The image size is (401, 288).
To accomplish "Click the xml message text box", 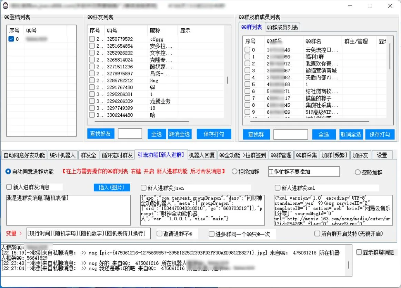I will tap(333, 210).
